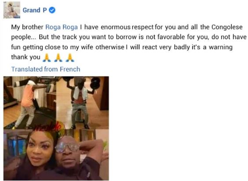Click the second praying hands emoji
The height and width of the screenshot is (181, 248).
click(x=58, y=58)
